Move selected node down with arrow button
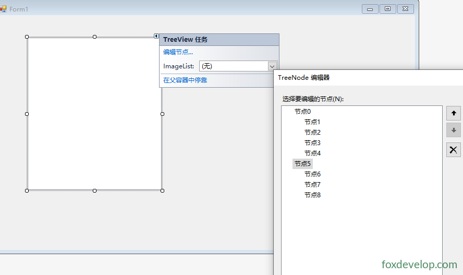 point(454,130)
